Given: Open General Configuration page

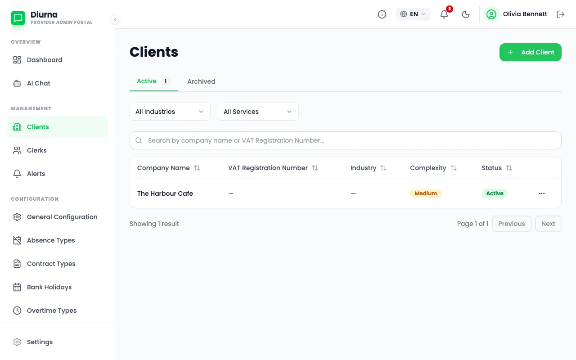Looking at the screenshot, I should (x=58, y=217).
